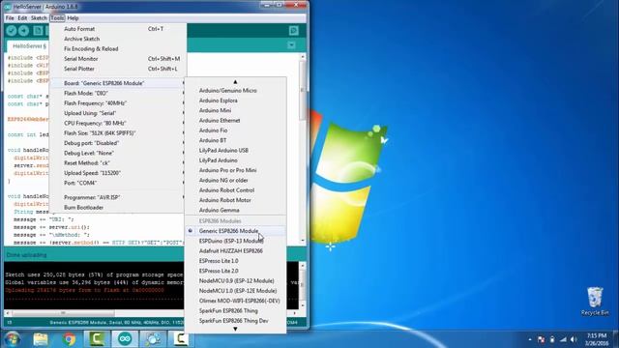The image size is (619, 348).
Task: Choose Archive Sketch menu entry
Action: tap(118, 39)
